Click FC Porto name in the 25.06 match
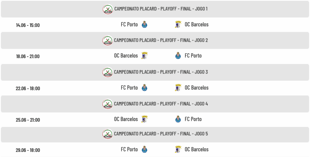The image size is (310, 157). pos(193,119)
